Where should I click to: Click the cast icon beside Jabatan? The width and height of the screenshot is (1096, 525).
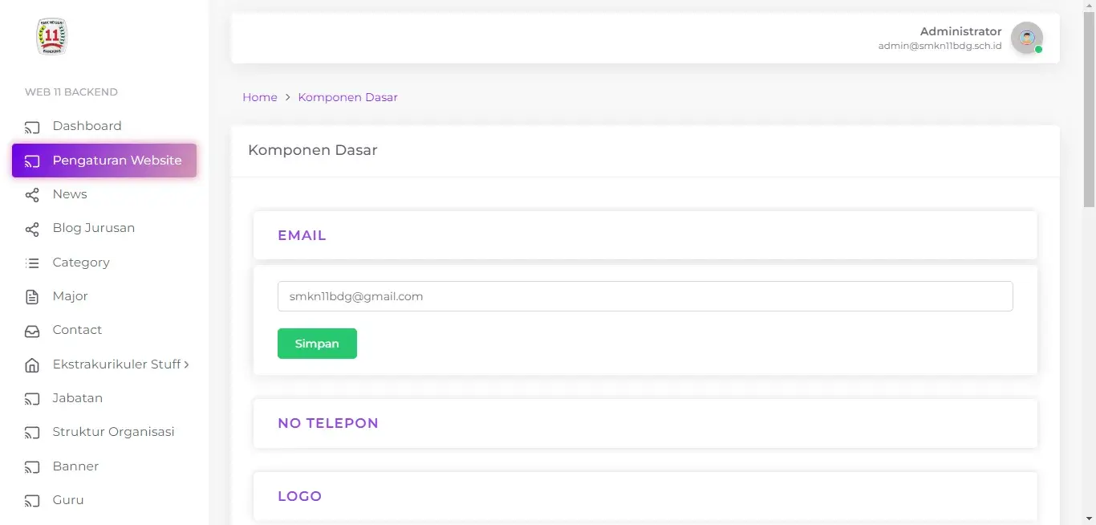(x=32, y=399)
